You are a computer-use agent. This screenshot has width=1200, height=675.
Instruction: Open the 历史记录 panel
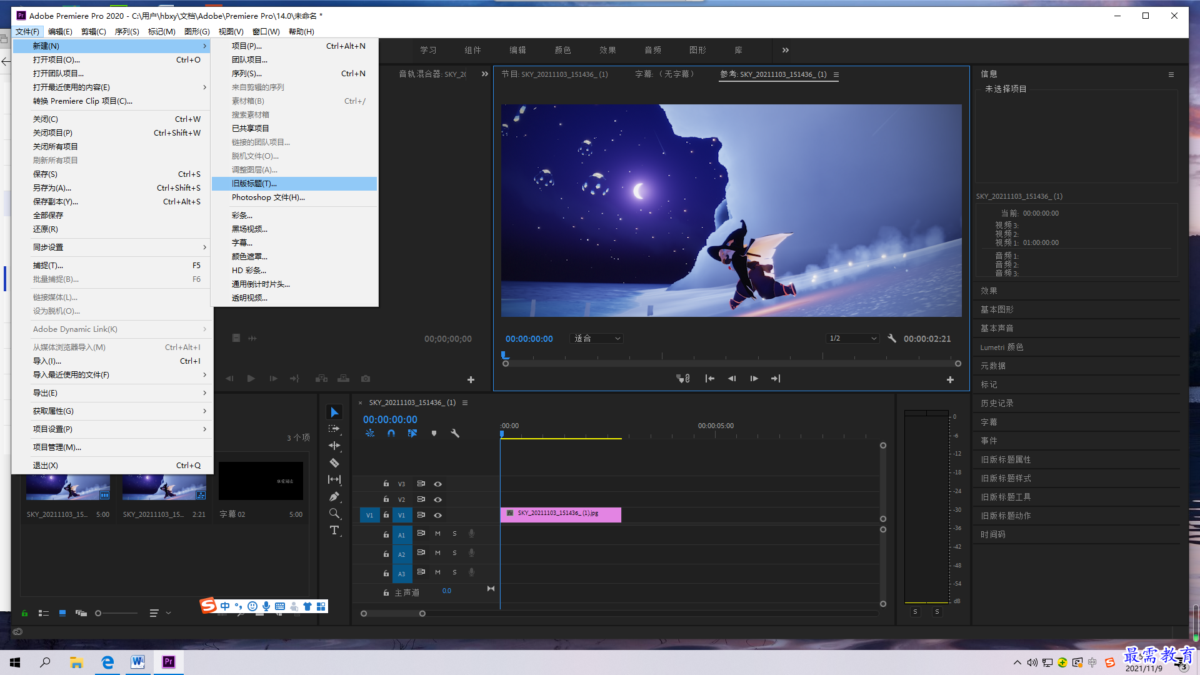(x=997, y=403)
